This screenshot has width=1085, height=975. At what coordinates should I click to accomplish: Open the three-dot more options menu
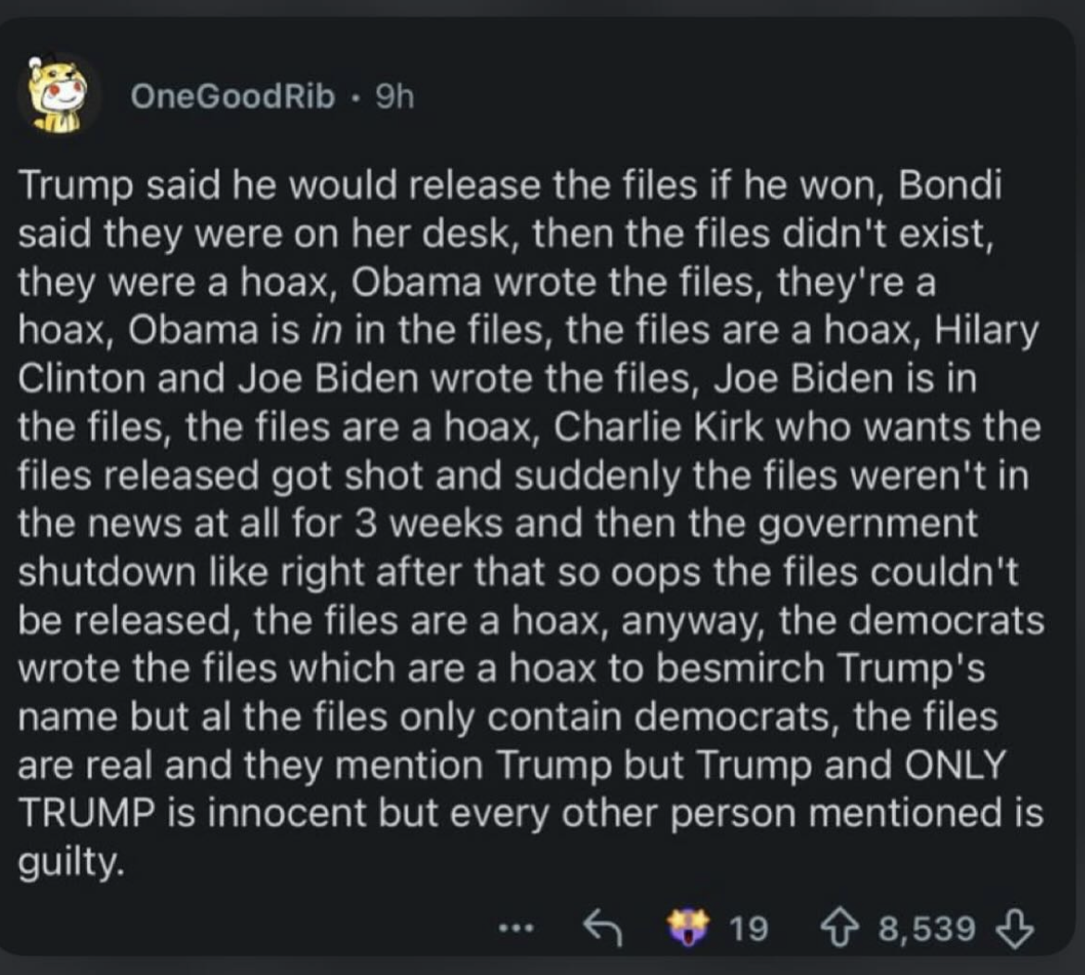(x=516, y=927)
